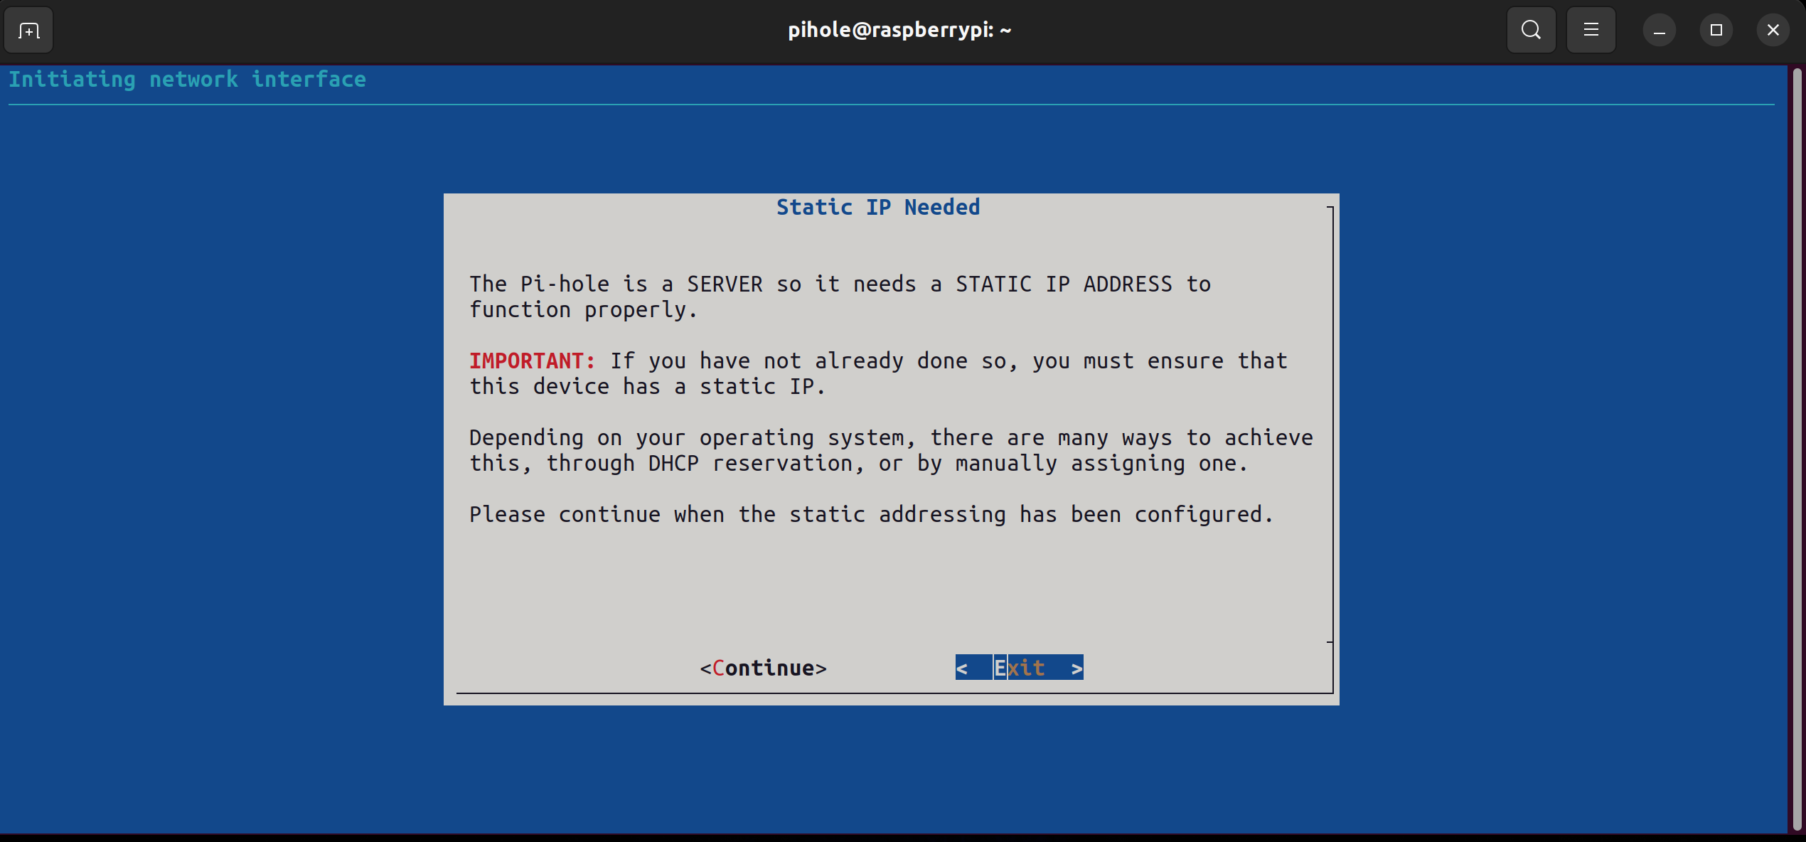This screenshot has height=842, width=1806.
Task: Click the Pi-hole is a SERVER sentence
Action: click(839, 284)
